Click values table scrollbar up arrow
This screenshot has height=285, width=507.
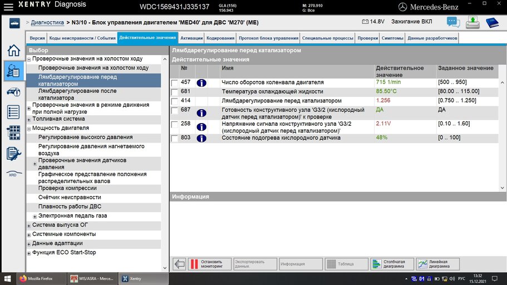coord(502,83)
